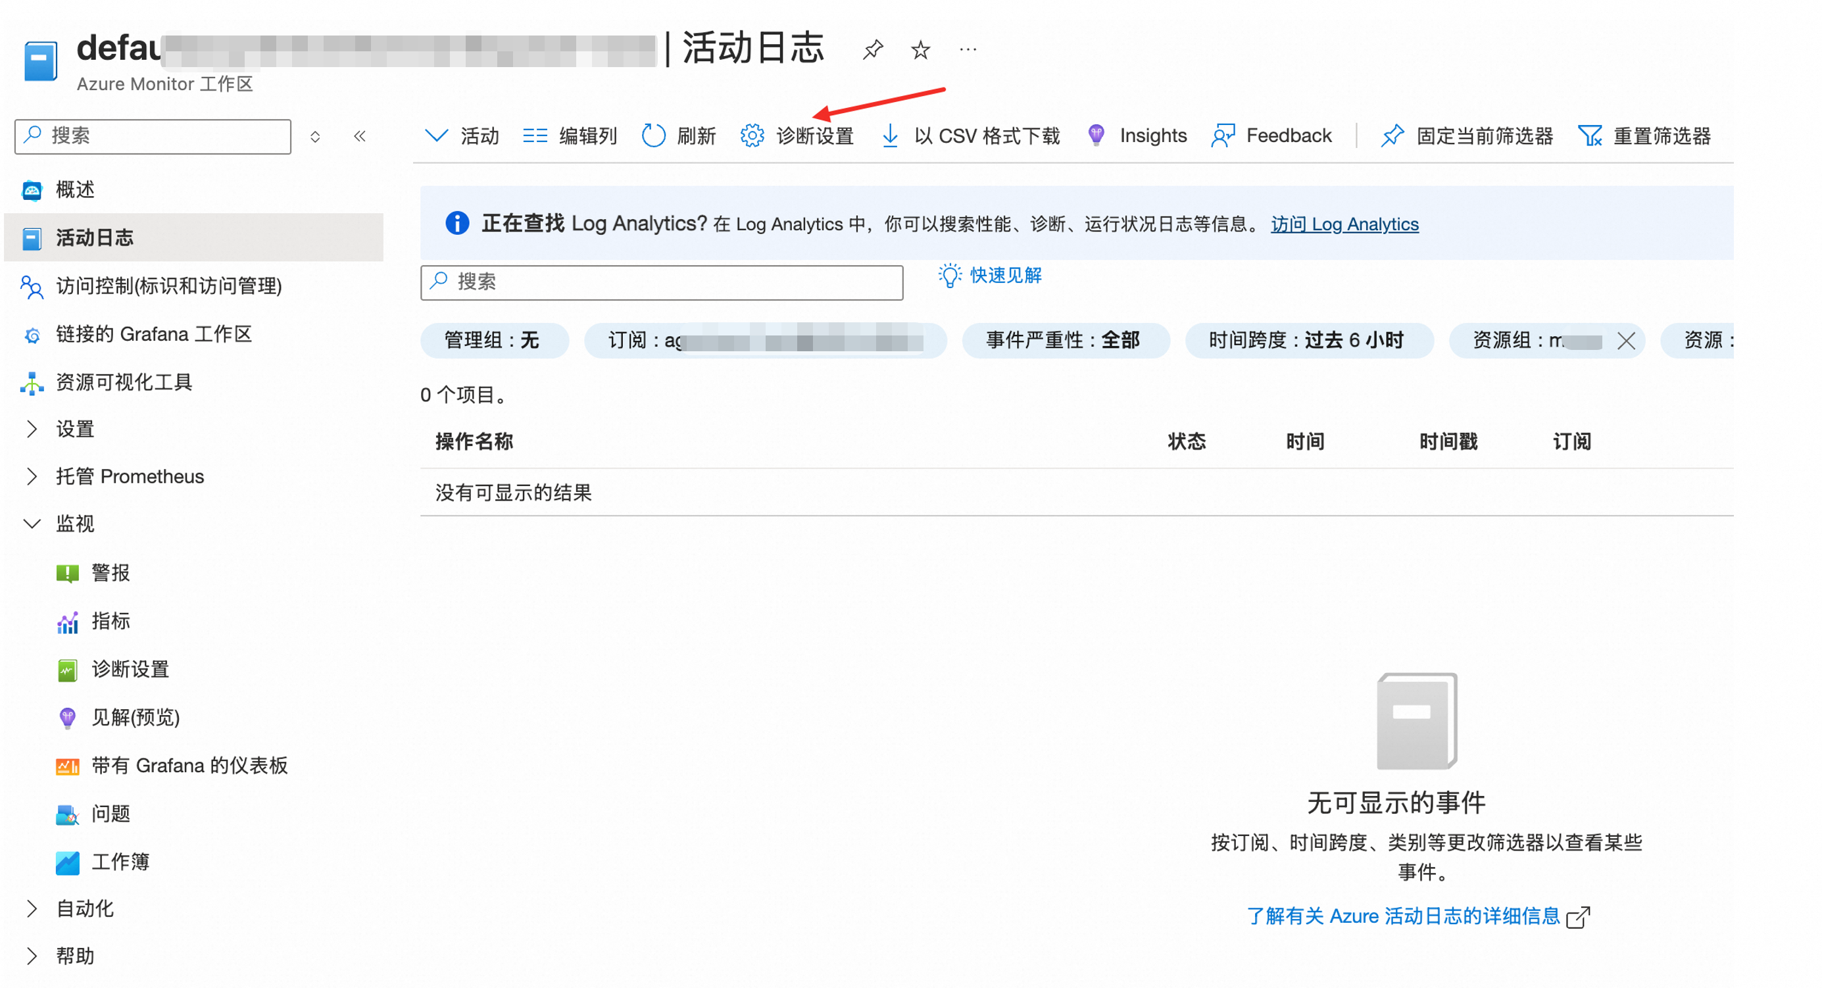Expand the 设置 section

tap(32, 429)
